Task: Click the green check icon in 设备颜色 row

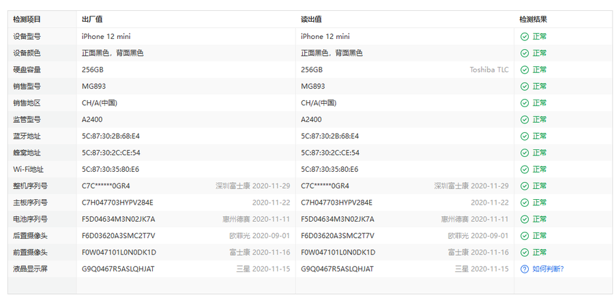Action: pyautogui.click(x=525, y=53)
